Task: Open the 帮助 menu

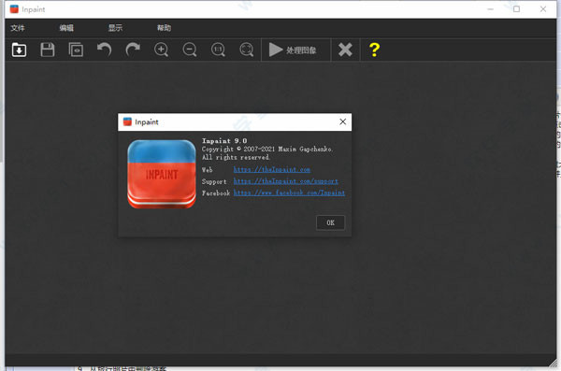Action: 164,28
